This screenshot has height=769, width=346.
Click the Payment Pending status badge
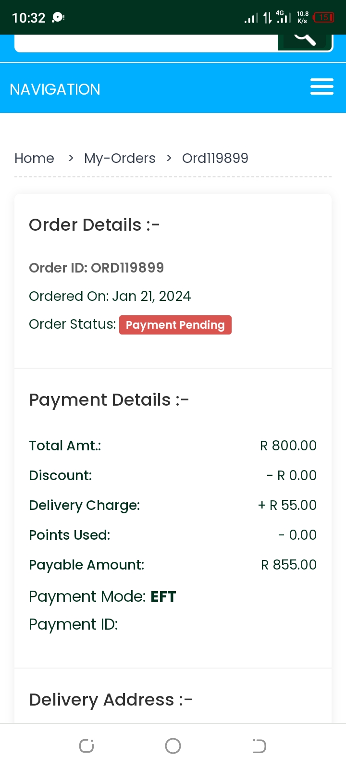(x=175, y=325)
